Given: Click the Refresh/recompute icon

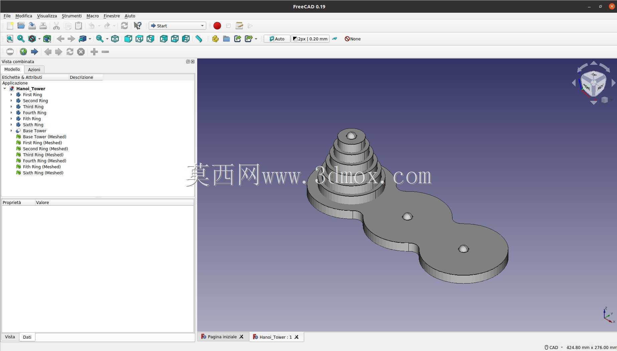Looking at the screenshot, I should click(x=124, y=26).
